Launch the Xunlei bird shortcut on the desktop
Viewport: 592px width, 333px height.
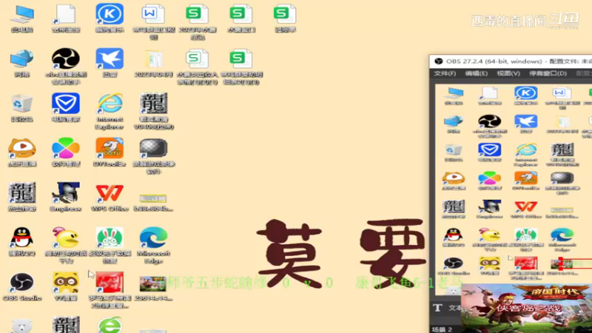click(x=110, y=63)
